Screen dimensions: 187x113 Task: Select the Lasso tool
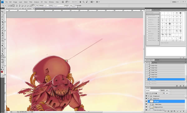(2, 17)
